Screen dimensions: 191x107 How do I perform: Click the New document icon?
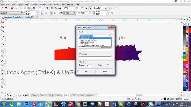(x=2, y=8)
